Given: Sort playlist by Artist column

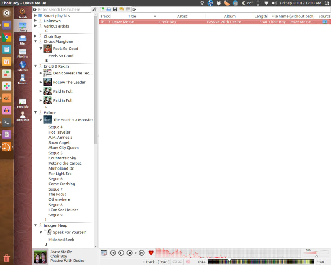Looking at the screenshot, I should tap(182, 16).
